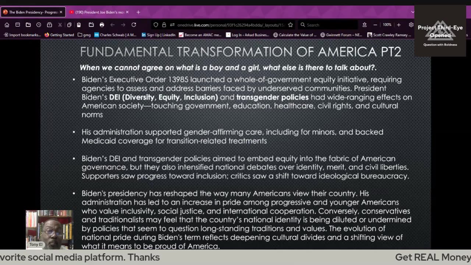Click bullet starting 'Biden's presidency has reshaped'
This screenshot has height=265, width=471.
pyautogui.click(x=246, y=220)
